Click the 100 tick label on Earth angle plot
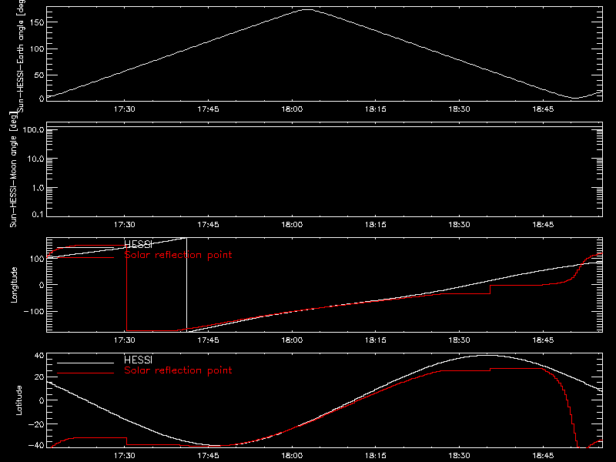This screenshot has width=616, height=462. [x=36, y=49]
